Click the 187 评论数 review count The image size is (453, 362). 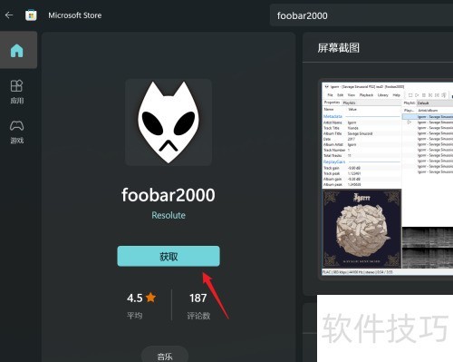coord(198,306)
